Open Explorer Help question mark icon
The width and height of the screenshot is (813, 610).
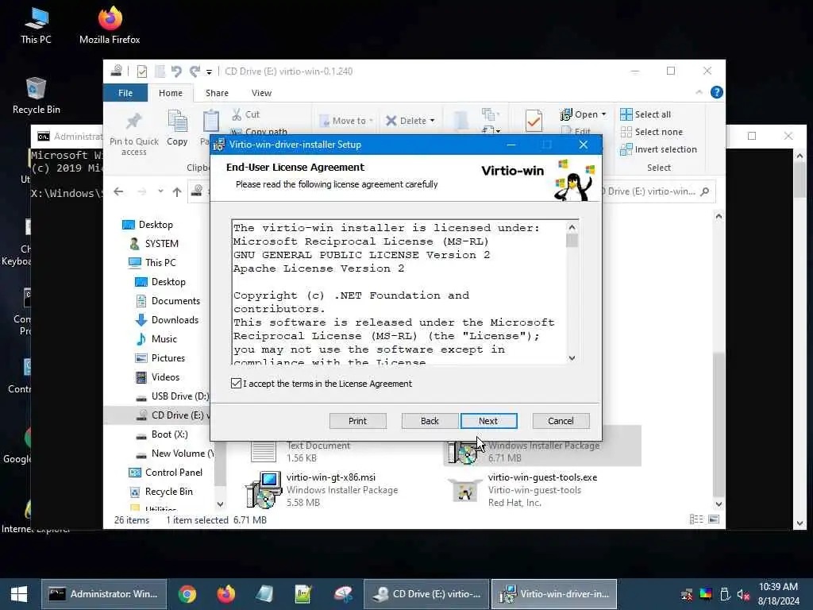(x=717, y=92)
